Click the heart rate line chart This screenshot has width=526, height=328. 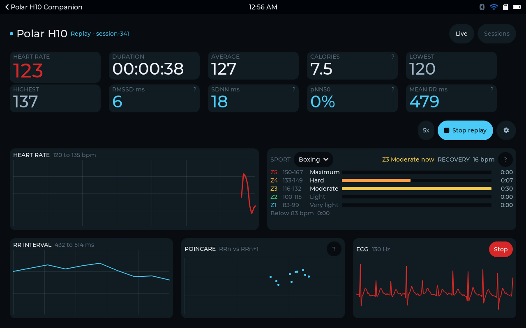134,193
